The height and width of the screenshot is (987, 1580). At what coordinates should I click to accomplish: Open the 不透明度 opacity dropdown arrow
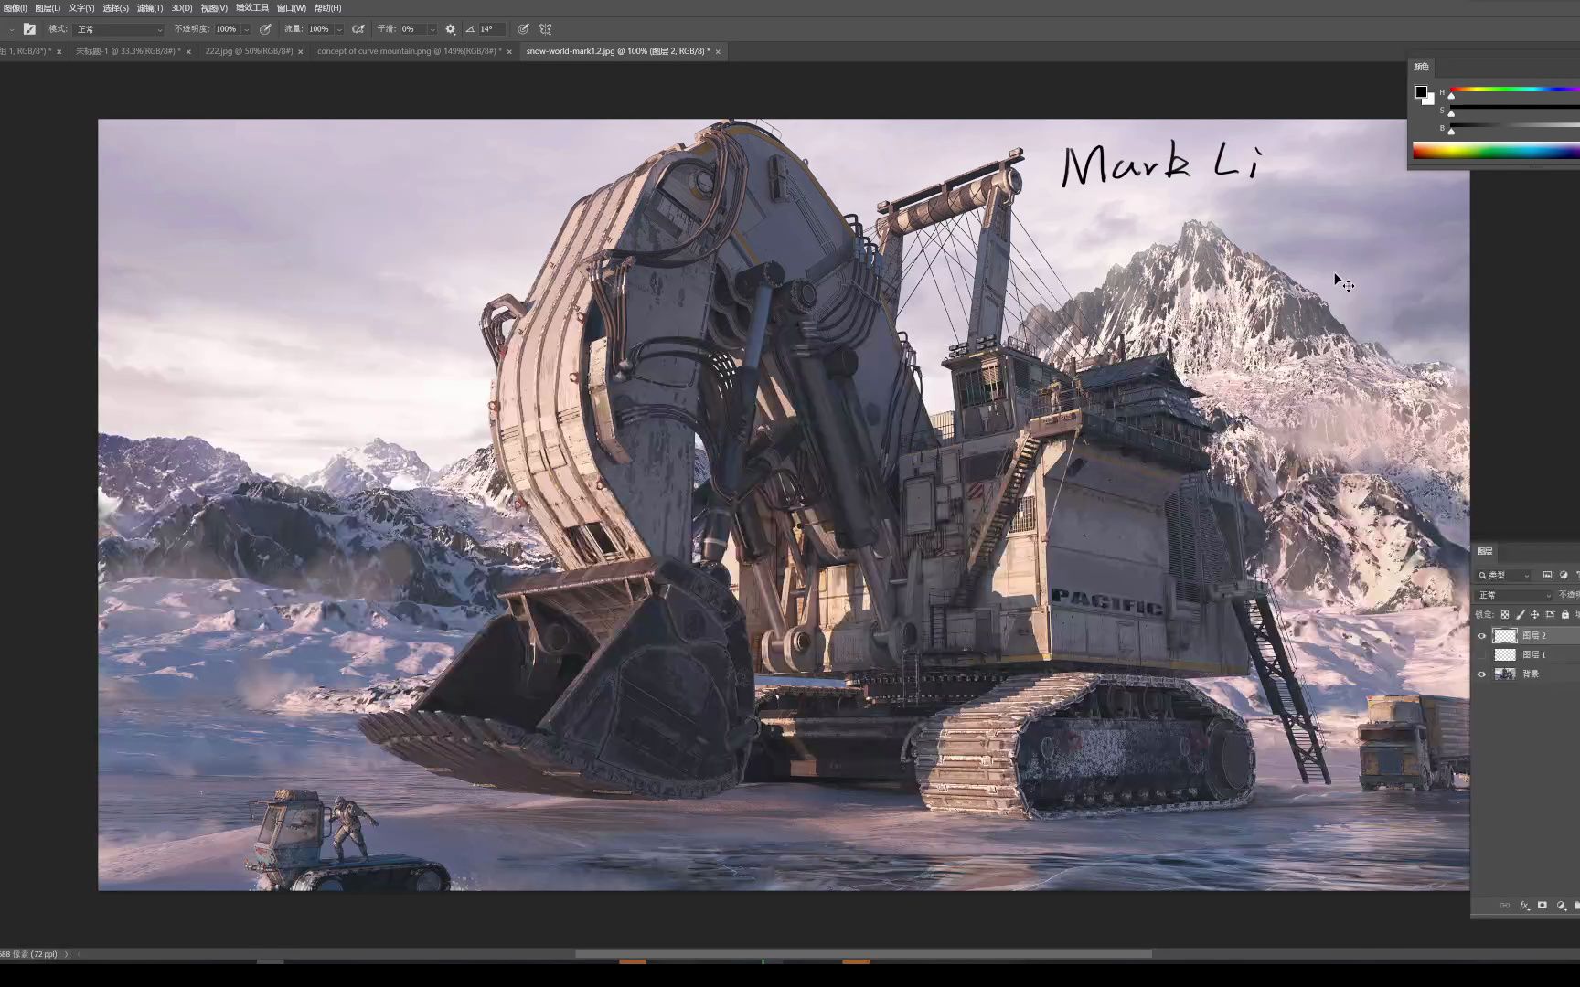click(246, 29)
